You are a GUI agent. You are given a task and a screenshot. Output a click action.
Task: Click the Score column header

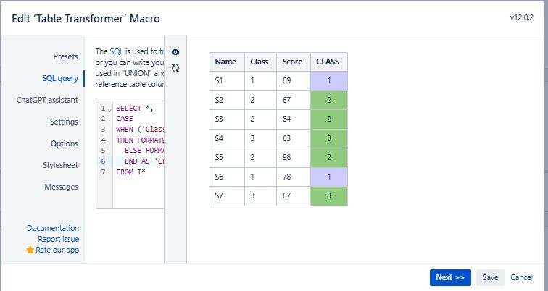(294, 62)
